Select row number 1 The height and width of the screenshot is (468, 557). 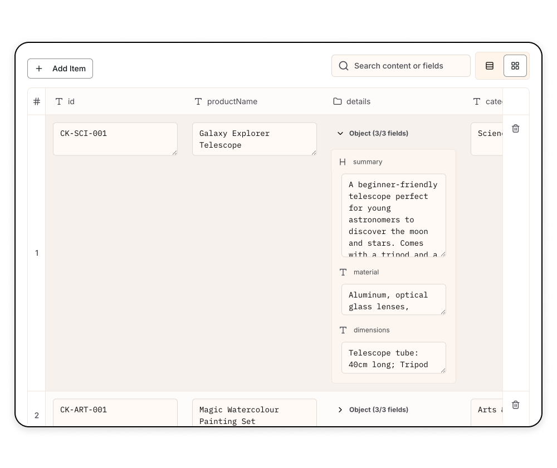point(37,253)
